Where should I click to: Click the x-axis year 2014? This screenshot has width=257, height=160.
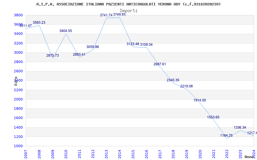[120, 154]
